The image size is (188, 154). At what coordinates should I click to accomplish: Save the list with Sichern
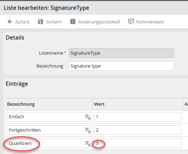tap(54, 22)
